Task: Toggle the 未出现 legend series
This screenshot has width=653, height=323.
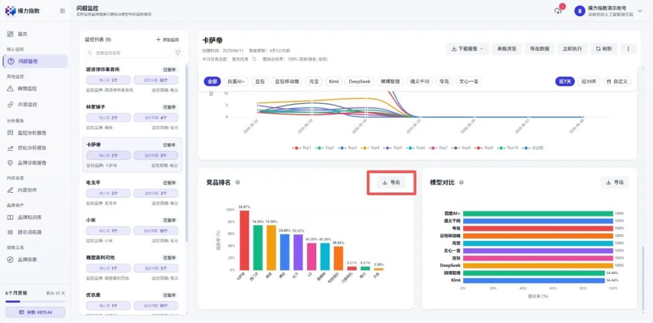Action: (533, 147)
